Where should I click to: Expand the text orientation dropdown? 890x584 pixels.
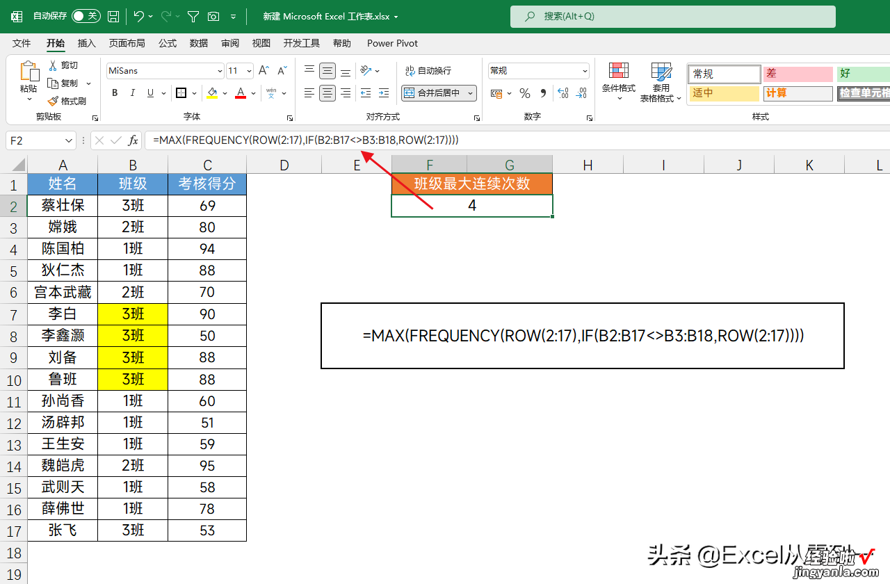[x=378, y=71]
